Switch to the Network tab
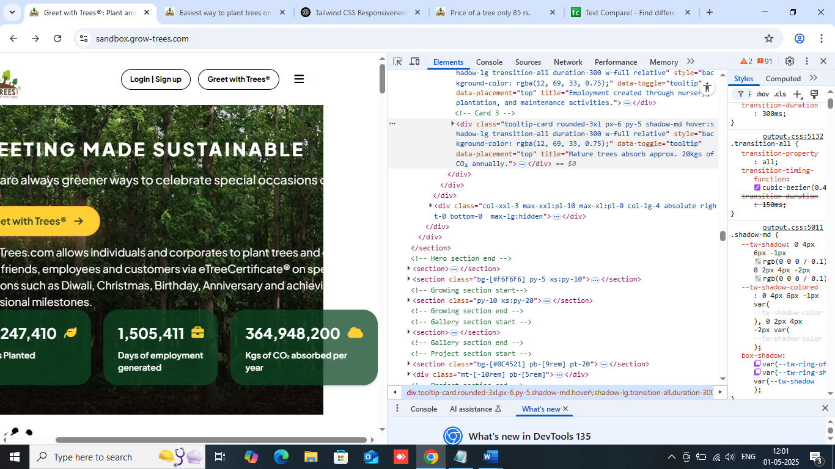Screen dimensions: 835x469 tap(568, 62)
